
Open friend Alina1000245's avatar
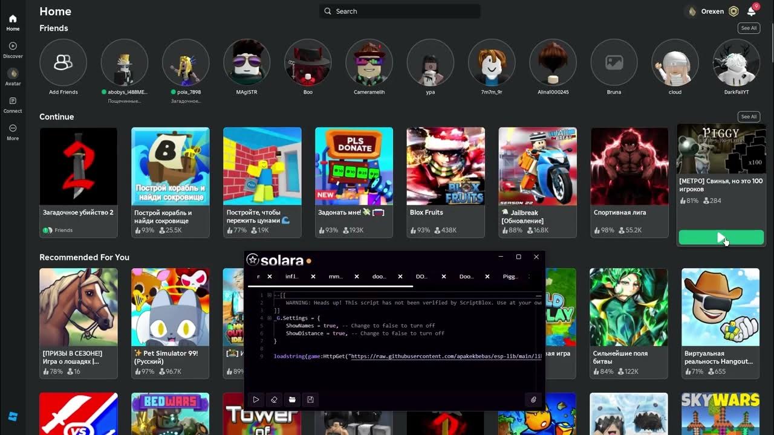(553, 62)
